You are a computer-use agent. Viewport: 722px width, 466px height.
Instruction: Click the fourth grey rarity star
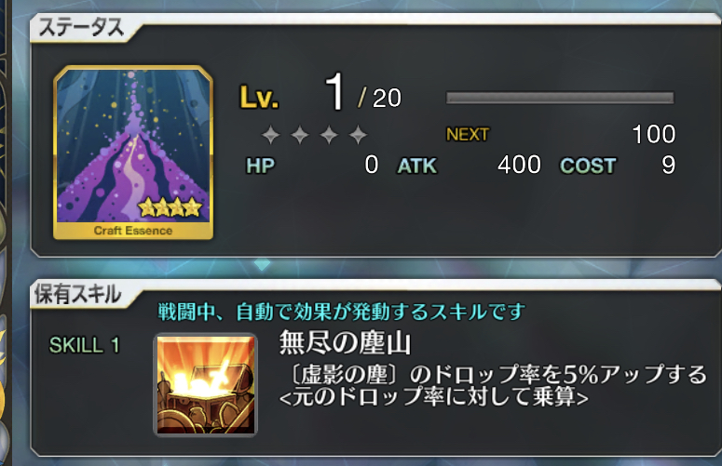[358, 135]
